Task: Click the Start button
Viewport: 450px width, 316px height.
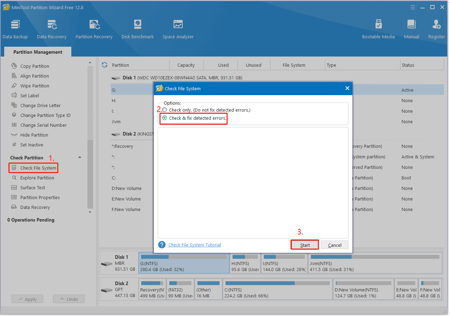Action: coord(304,245)
